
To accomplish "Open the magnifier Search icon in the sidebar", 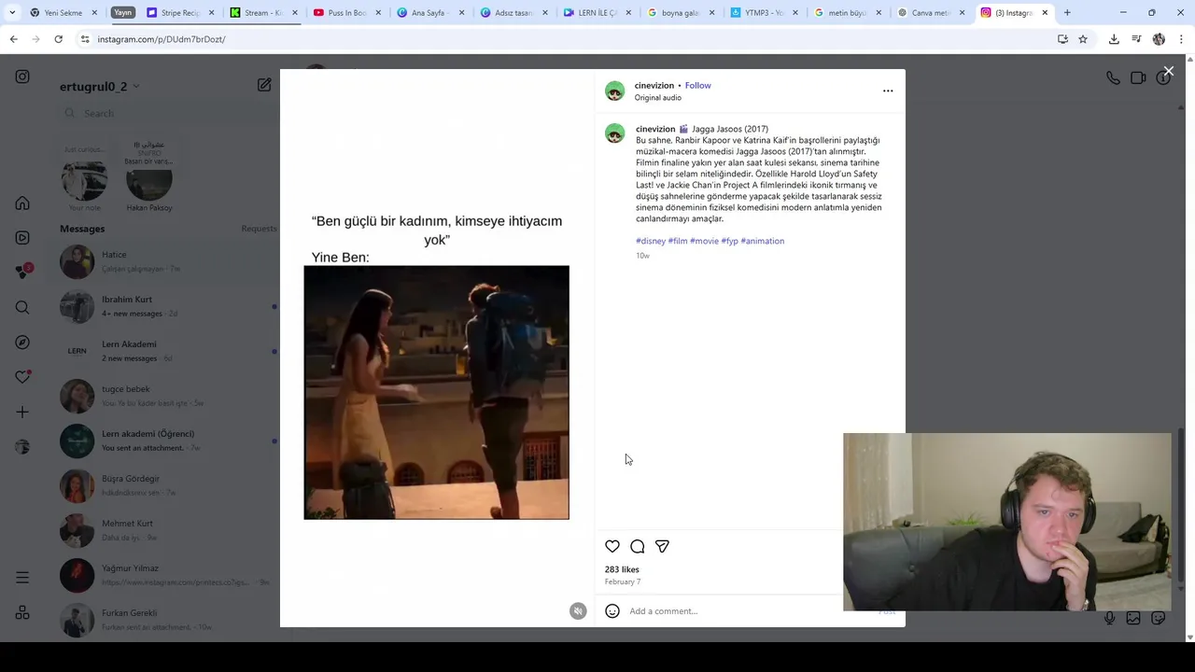I will coord(22,307).
